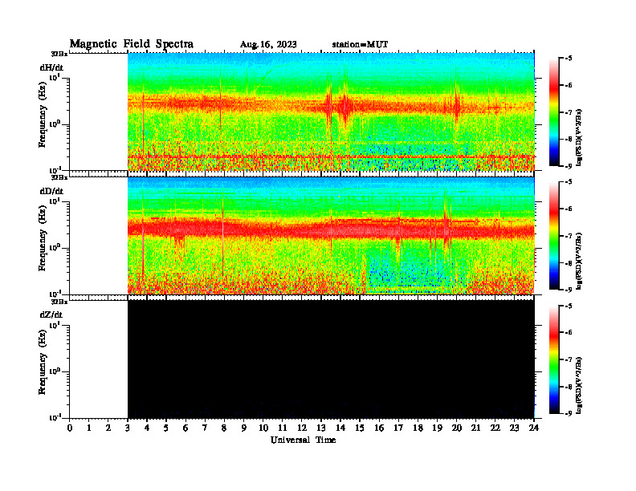Click the dD/dt panel label
This screenshot has height=491, width=636.
coord(51,191)
